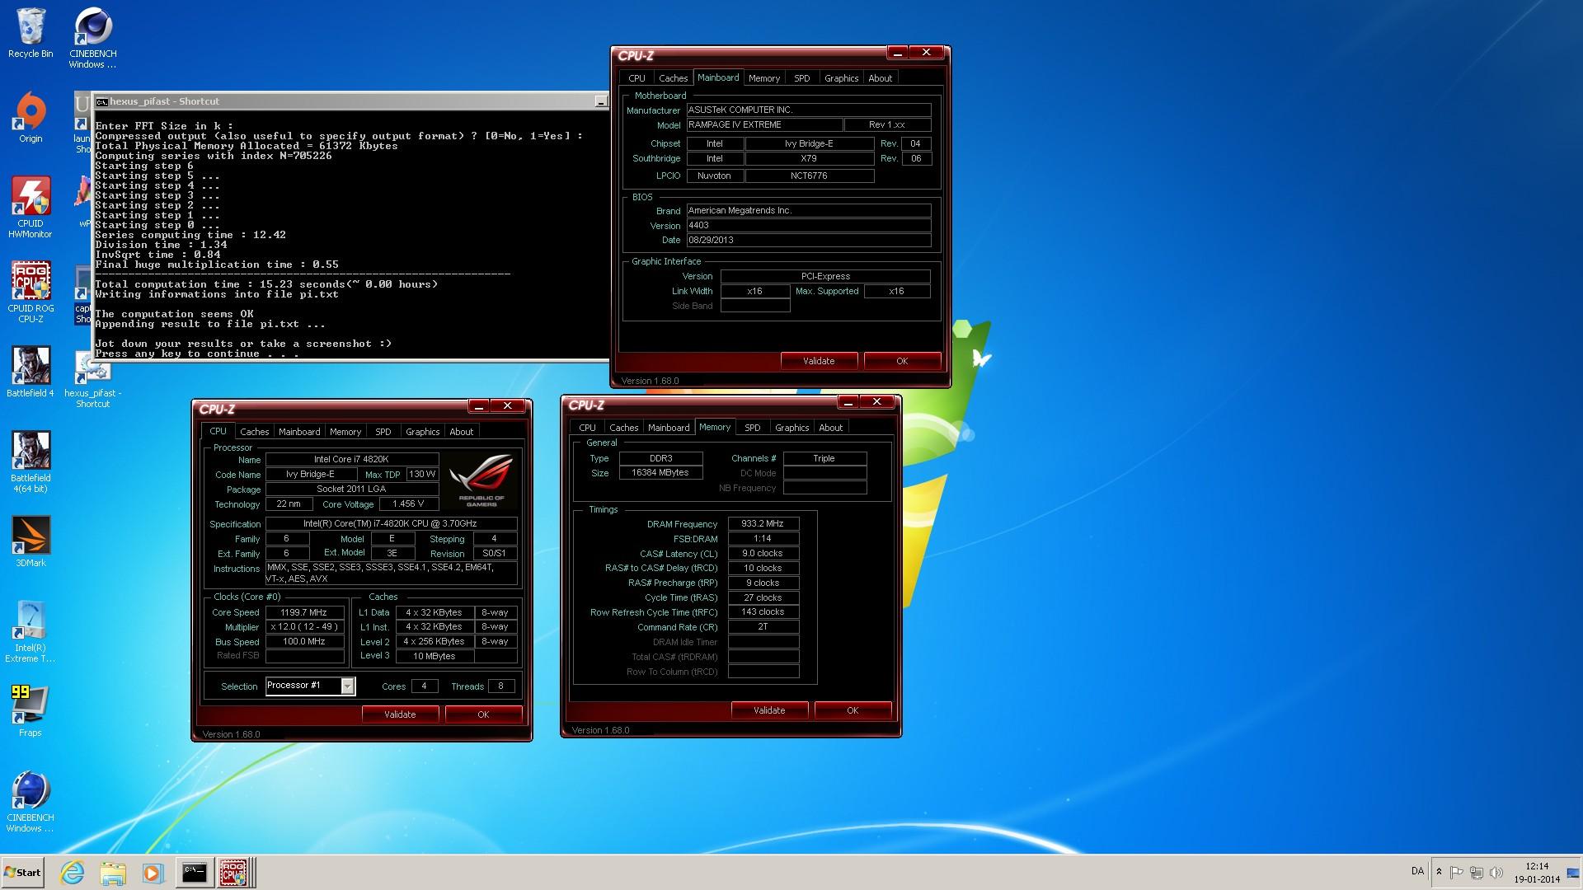This screenshot has width=1583, height=890.
Task: Launch the CPUID ROG CPU-Z desktop icon
Action: pos(31,292)
